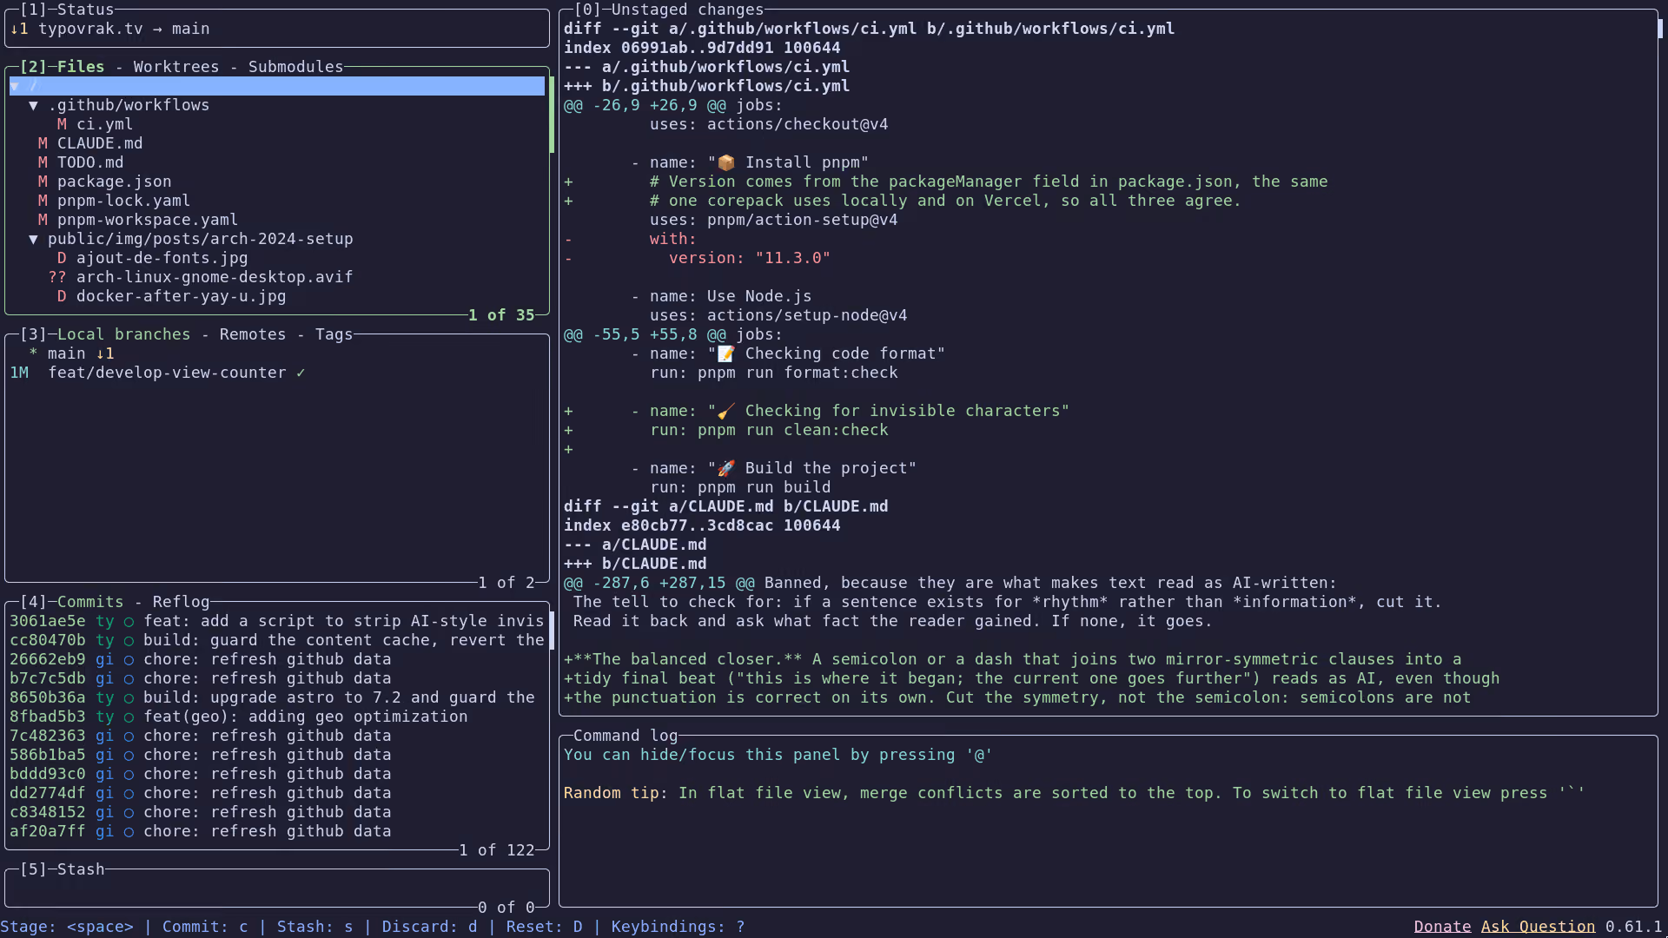The image size is (1668, 938).
Task: Click the behind-by-1 arrow on main branch
Action: click(x=105, y=353)
